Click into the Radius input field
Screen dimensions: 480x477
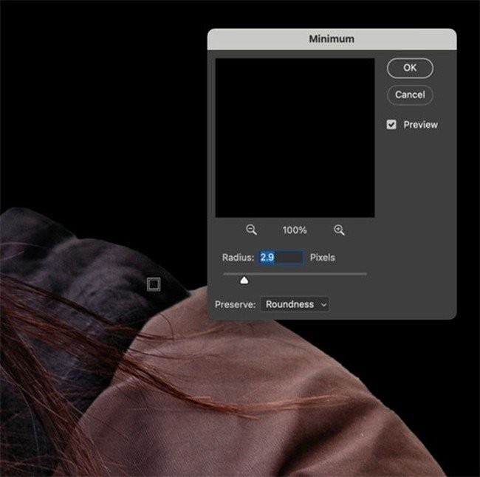pos(281,258)
